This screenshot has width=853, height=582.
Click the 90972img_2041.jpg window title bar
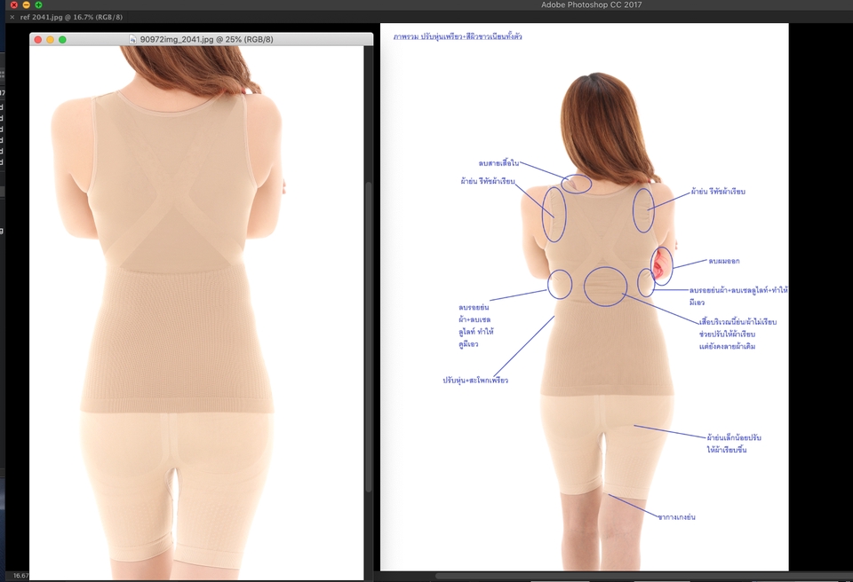[x=249, y=39]
